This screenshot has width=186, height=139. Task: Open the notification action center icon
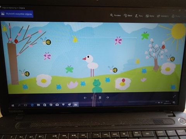(174, 103)
